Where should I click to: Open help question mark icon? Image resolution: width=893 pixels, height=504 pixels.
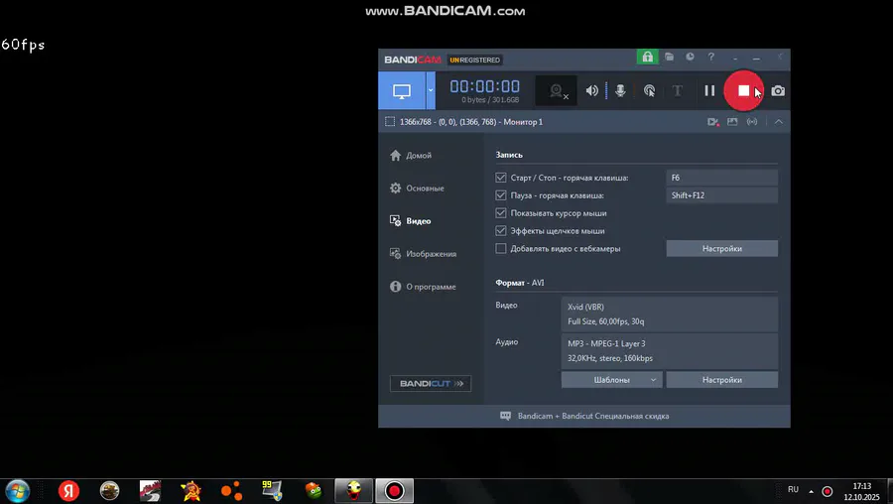click(710, 57)
